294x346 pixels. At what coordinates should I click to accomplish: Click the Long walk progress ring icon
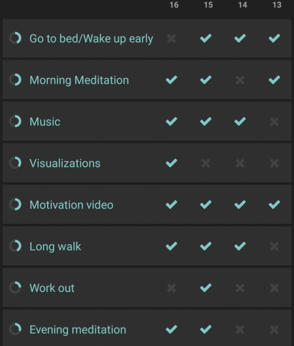coord(15,246)
